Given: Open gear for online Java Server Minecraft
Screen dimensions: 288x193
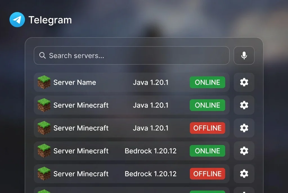Looking at the screenshot, I should [244, 105].
